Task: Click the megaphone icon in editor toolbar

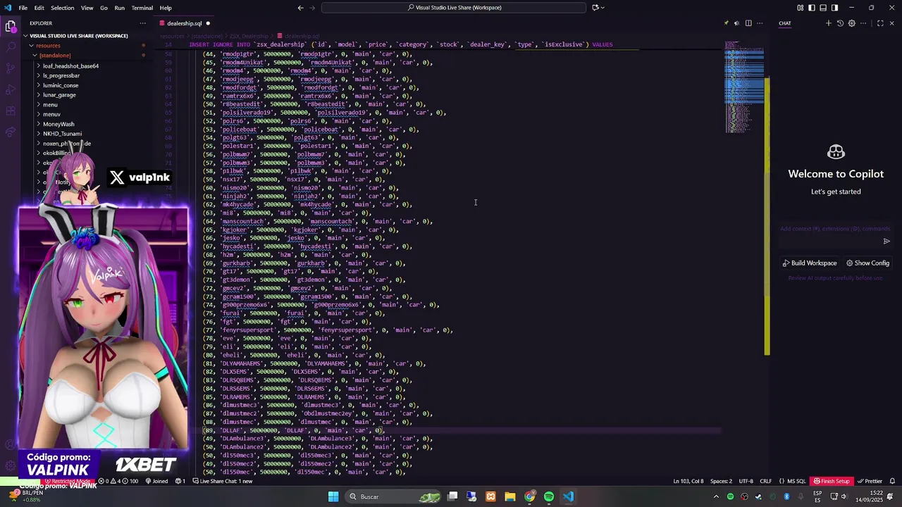Action: point(737,23)
